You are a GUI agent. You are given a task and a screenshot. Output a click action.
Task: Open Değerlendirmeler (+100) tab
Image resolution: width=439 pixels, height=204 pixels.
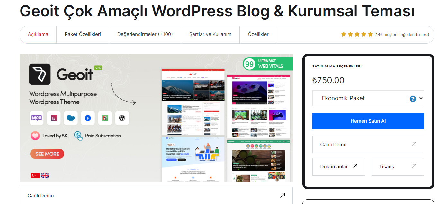(145, 34)
